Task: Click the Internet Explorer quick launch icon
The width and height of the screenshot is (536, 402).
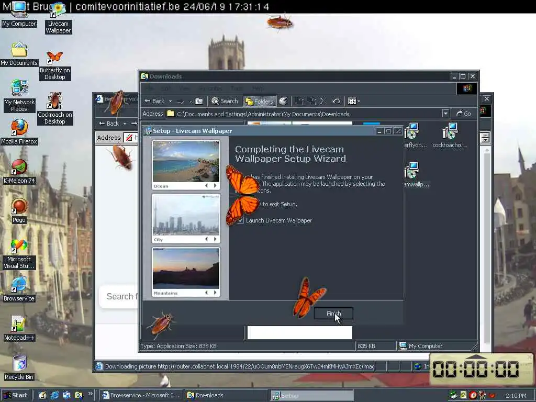Action: point(54,396)
